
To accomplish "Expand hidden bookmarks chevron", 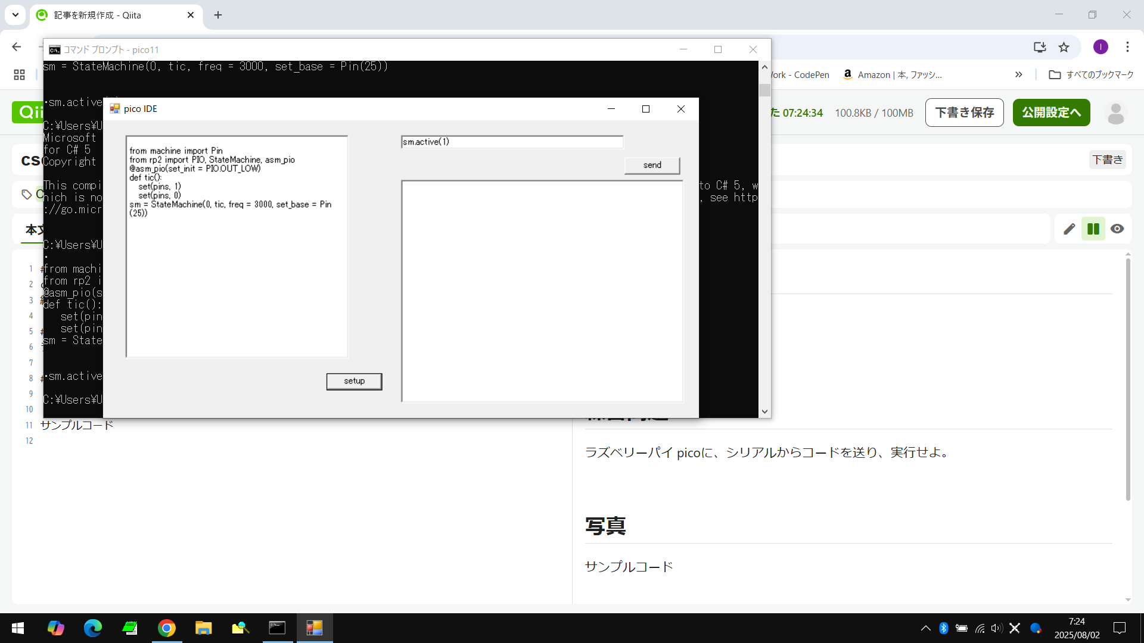I will (x=1018, y=74).
